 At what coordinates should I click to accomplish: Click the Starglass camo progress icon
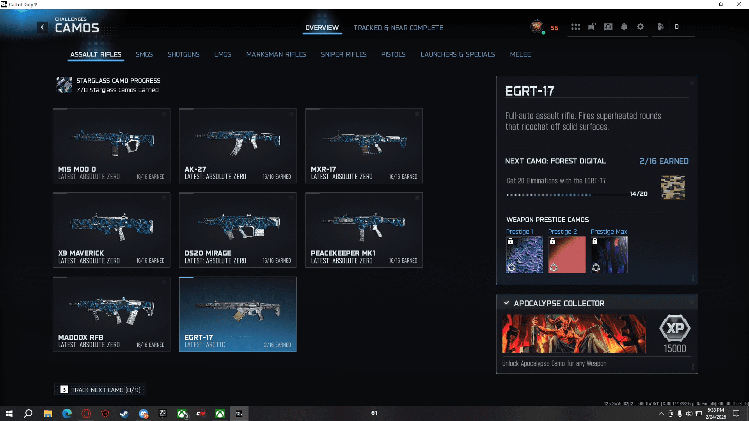tap(64, 85)
